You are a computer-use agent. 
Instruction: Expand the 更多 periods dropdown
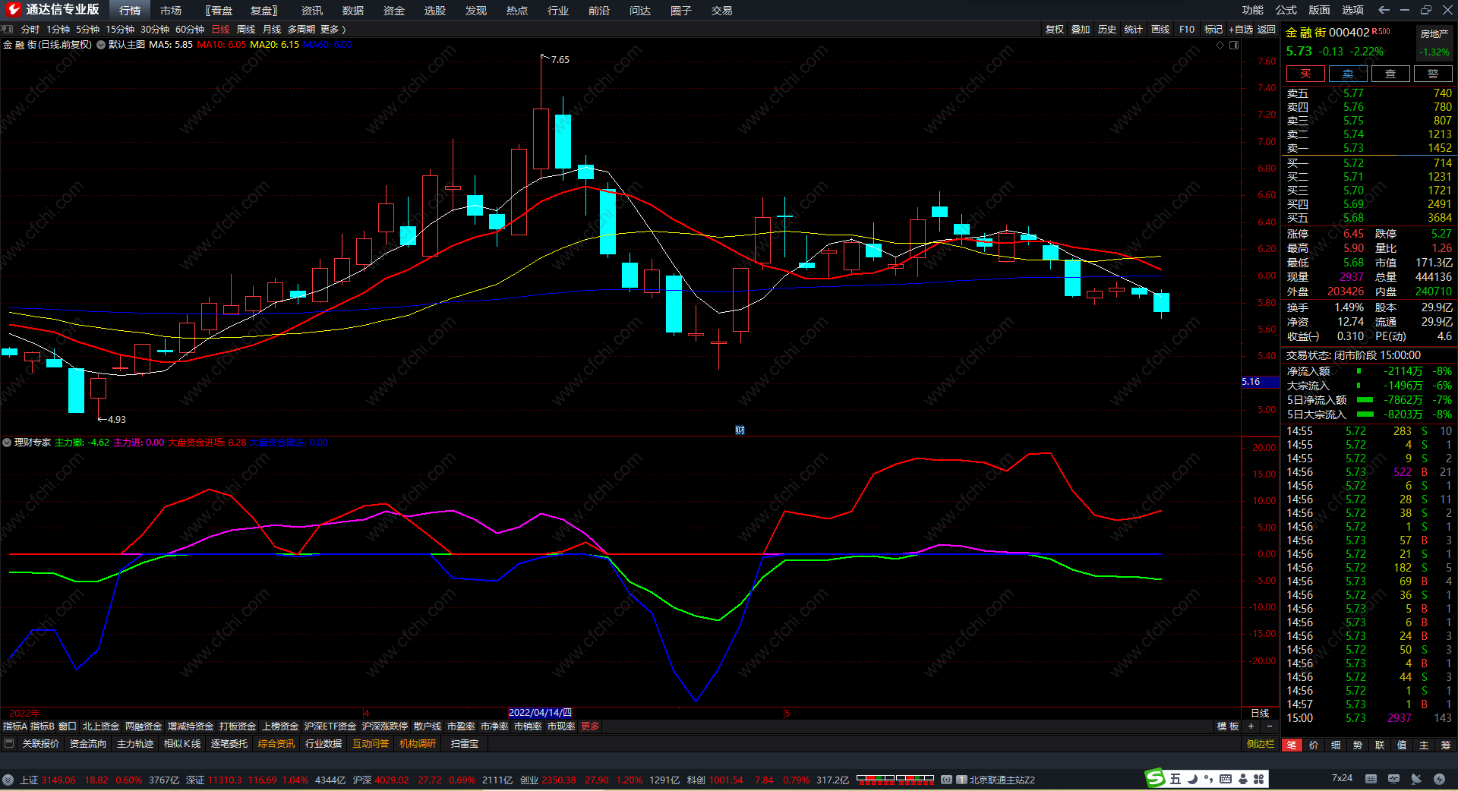(333, 30)
